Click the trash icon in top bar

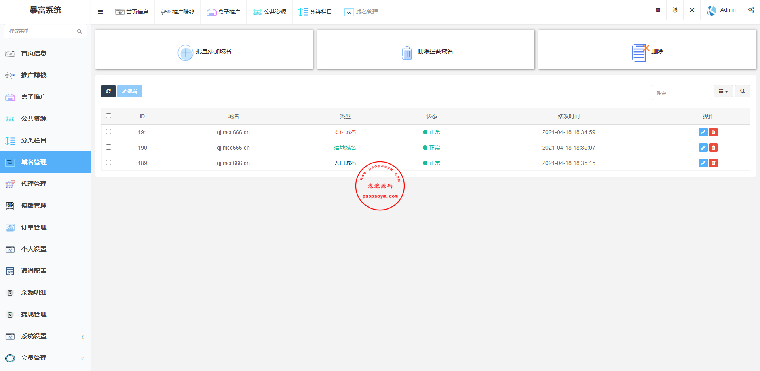coord(658,10)
